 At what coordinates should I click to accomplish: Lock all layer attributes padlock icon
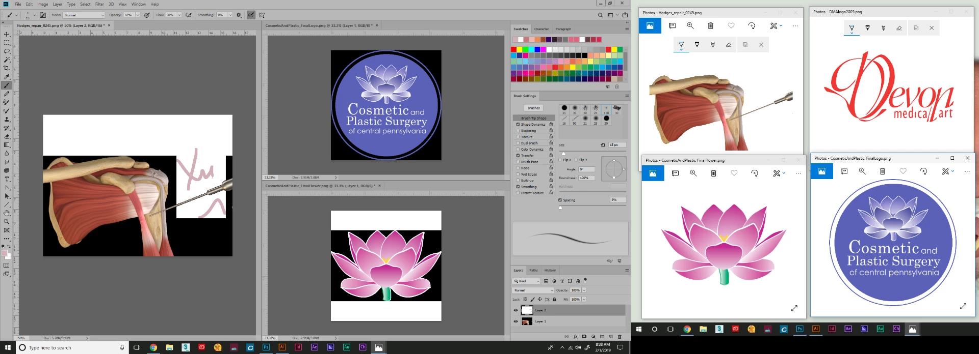point(554,299)
